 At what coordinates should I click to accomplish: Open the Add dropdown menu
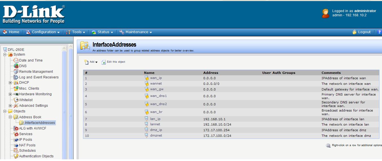91,62
